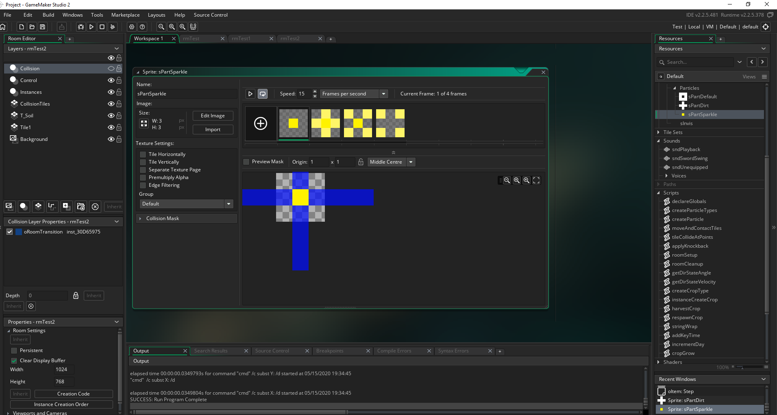
Task: Enable the Tile Horizontally checkbox
Action: point(143,154)
